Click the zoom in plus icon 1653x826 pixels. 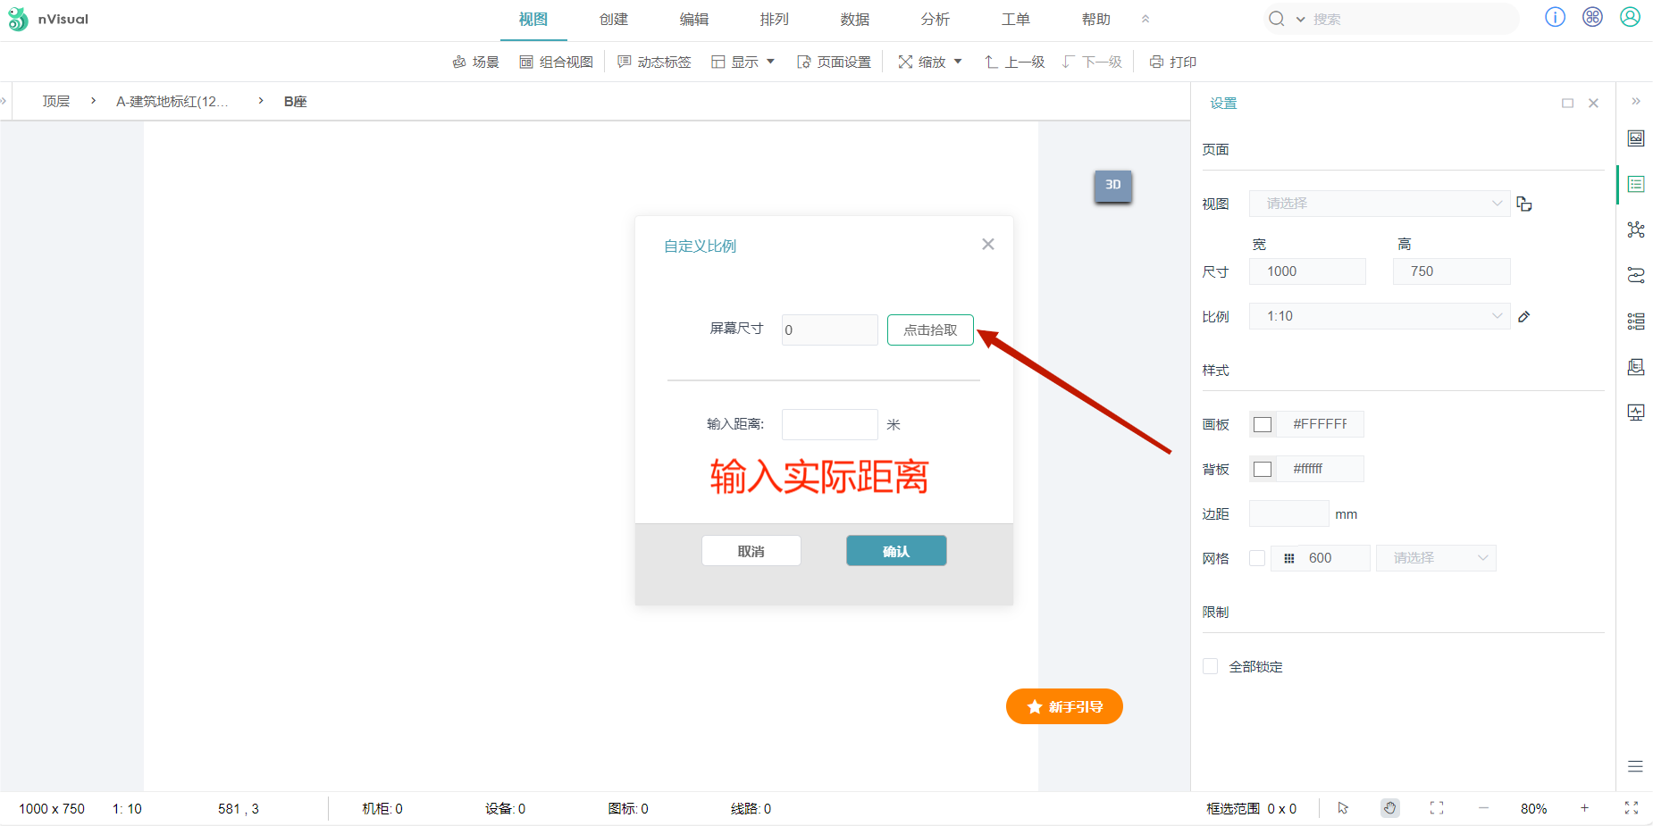click(x=1584, y=808)
